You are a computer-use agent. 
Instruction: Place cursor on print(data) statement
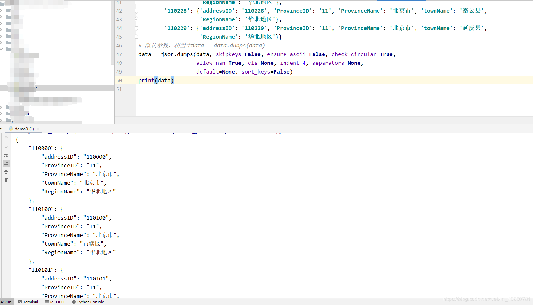(156, 80)
